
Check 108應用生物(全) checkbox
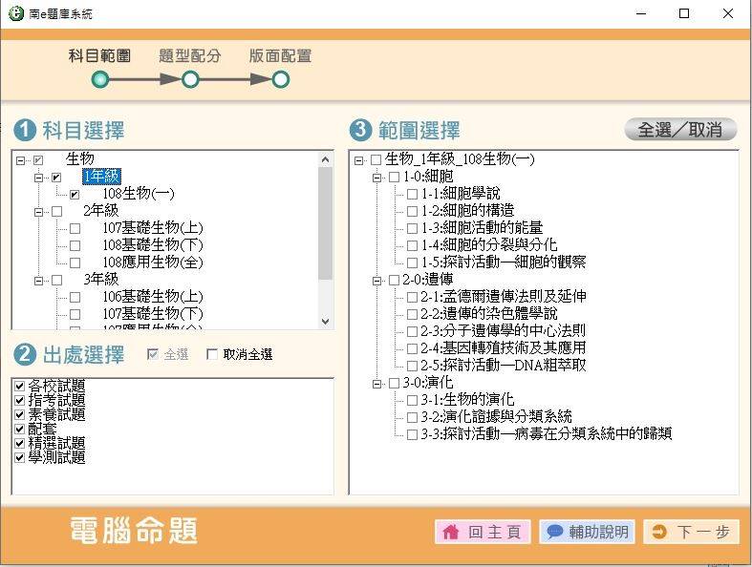[x=75, y=262]
